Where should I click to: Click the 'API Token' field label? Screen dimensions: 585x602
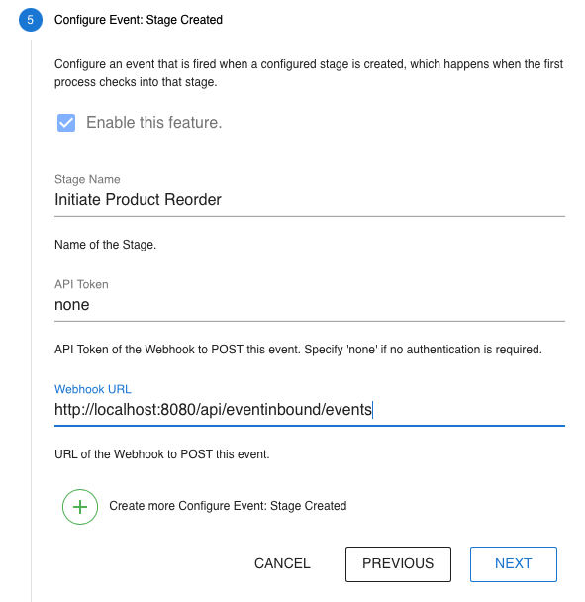[x=81, y=284]
